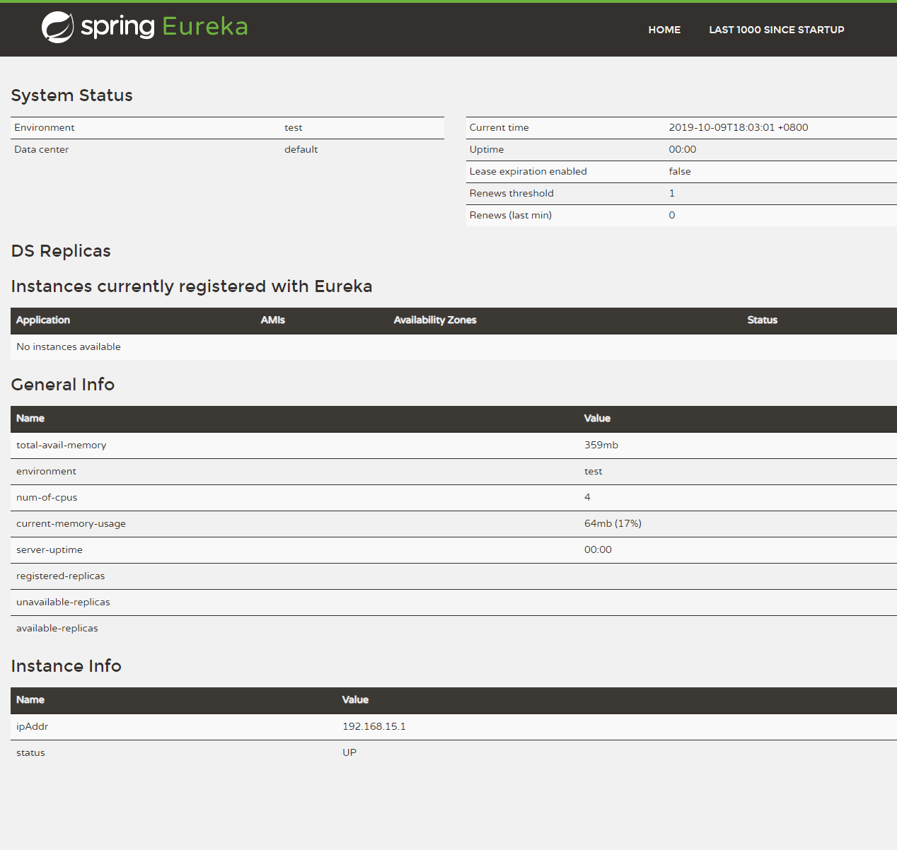
Task: Click the 64mb (17%) usage value
Action: click(613, 524)
